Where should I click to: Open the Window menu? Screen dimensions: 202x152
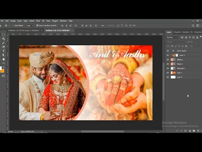pos(63,21)
